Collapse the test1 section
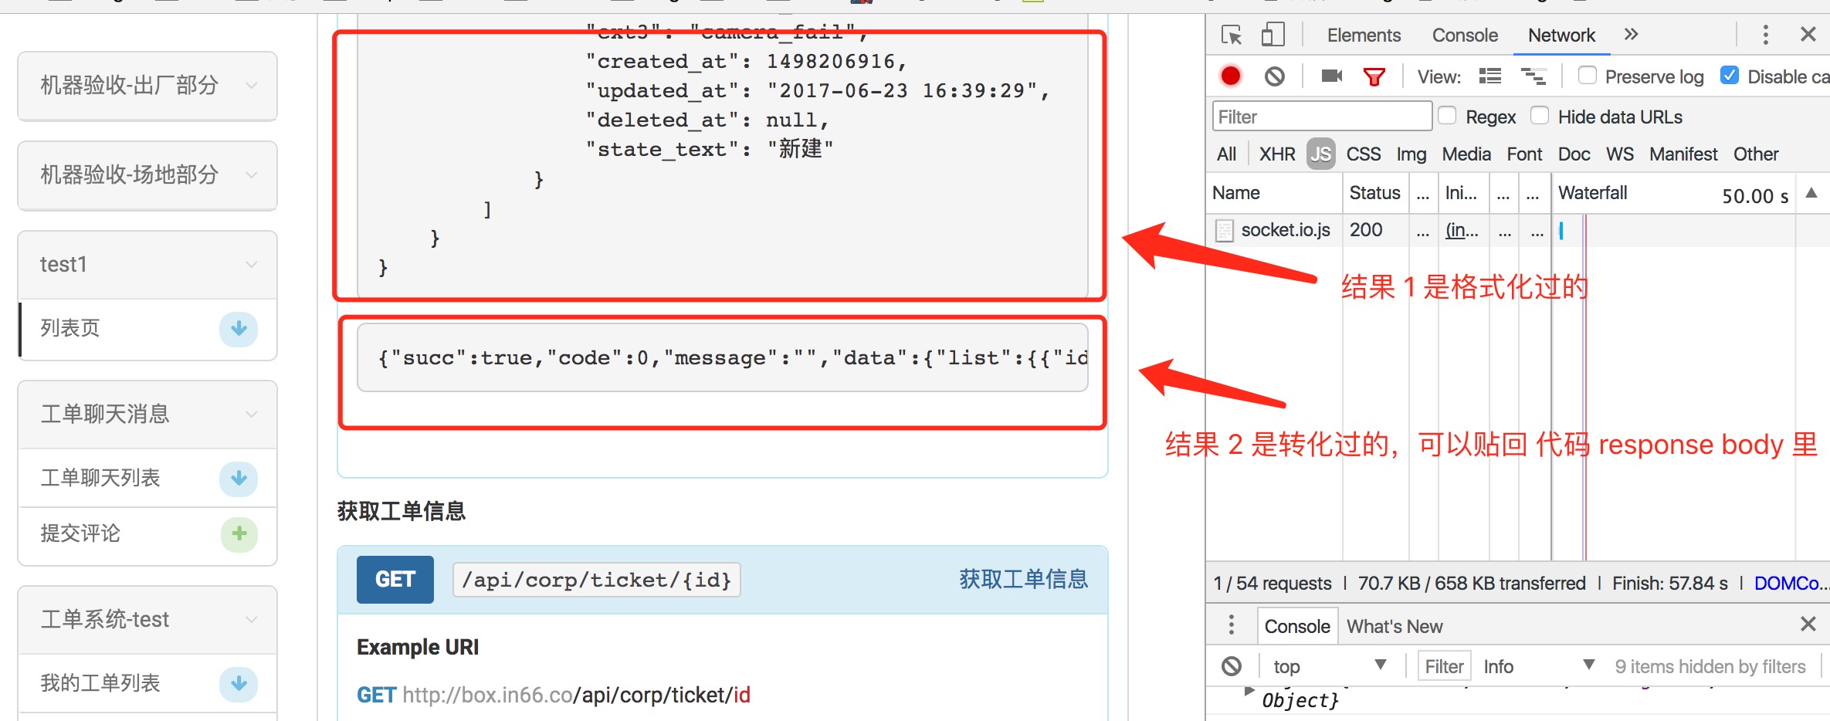The height and width of the screenshot is (721, 1830). pyautogui.click(x=147, y=265)
